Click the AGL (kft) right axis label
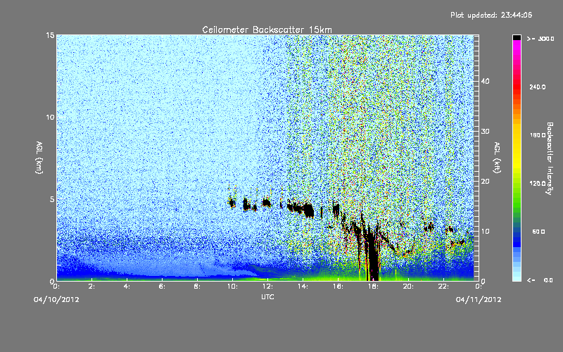The width and height of the screenshot is (563, 352). point(497,157)
